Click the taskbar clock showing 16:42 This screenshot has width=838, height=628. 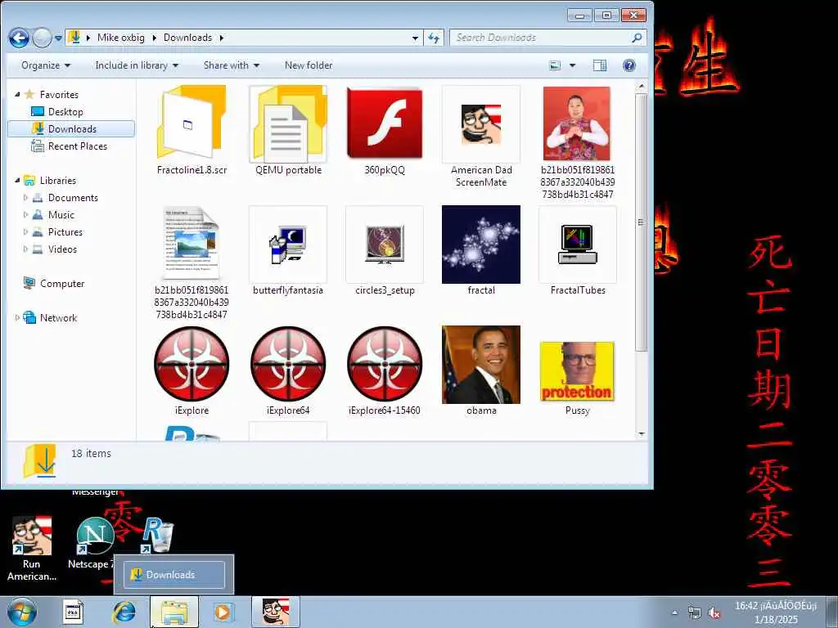click(x=776, y=612)
